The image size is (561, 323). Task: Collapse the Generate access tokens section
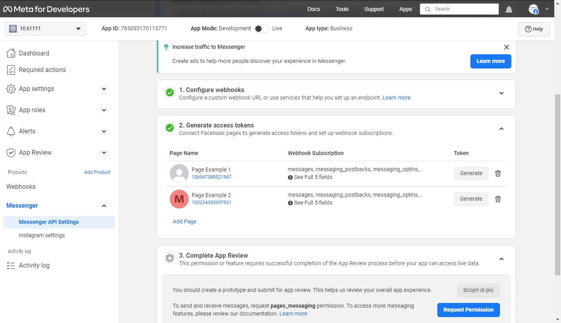(x=501, y=129)
